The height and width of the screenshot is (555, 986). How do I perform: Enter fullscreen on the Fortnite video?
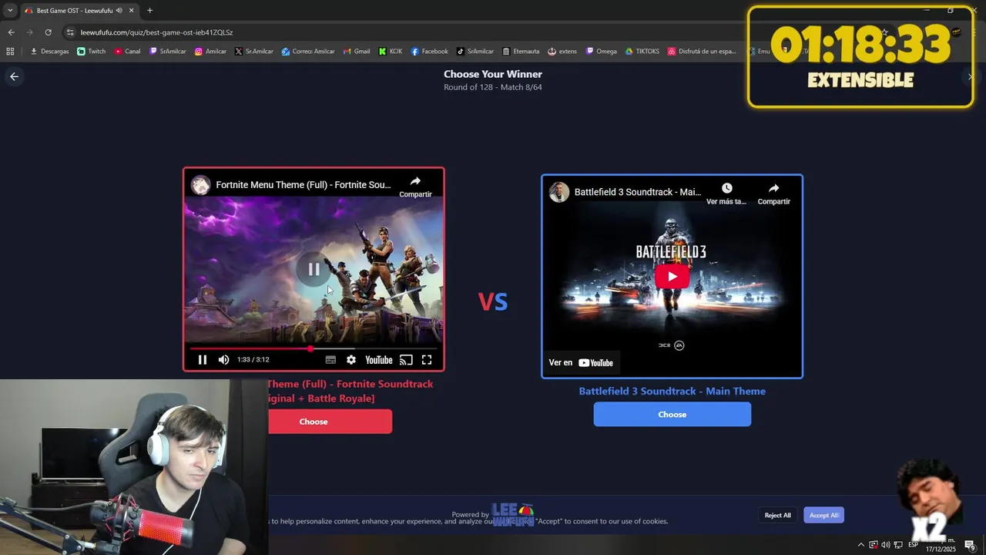click(x=427, y=360)
